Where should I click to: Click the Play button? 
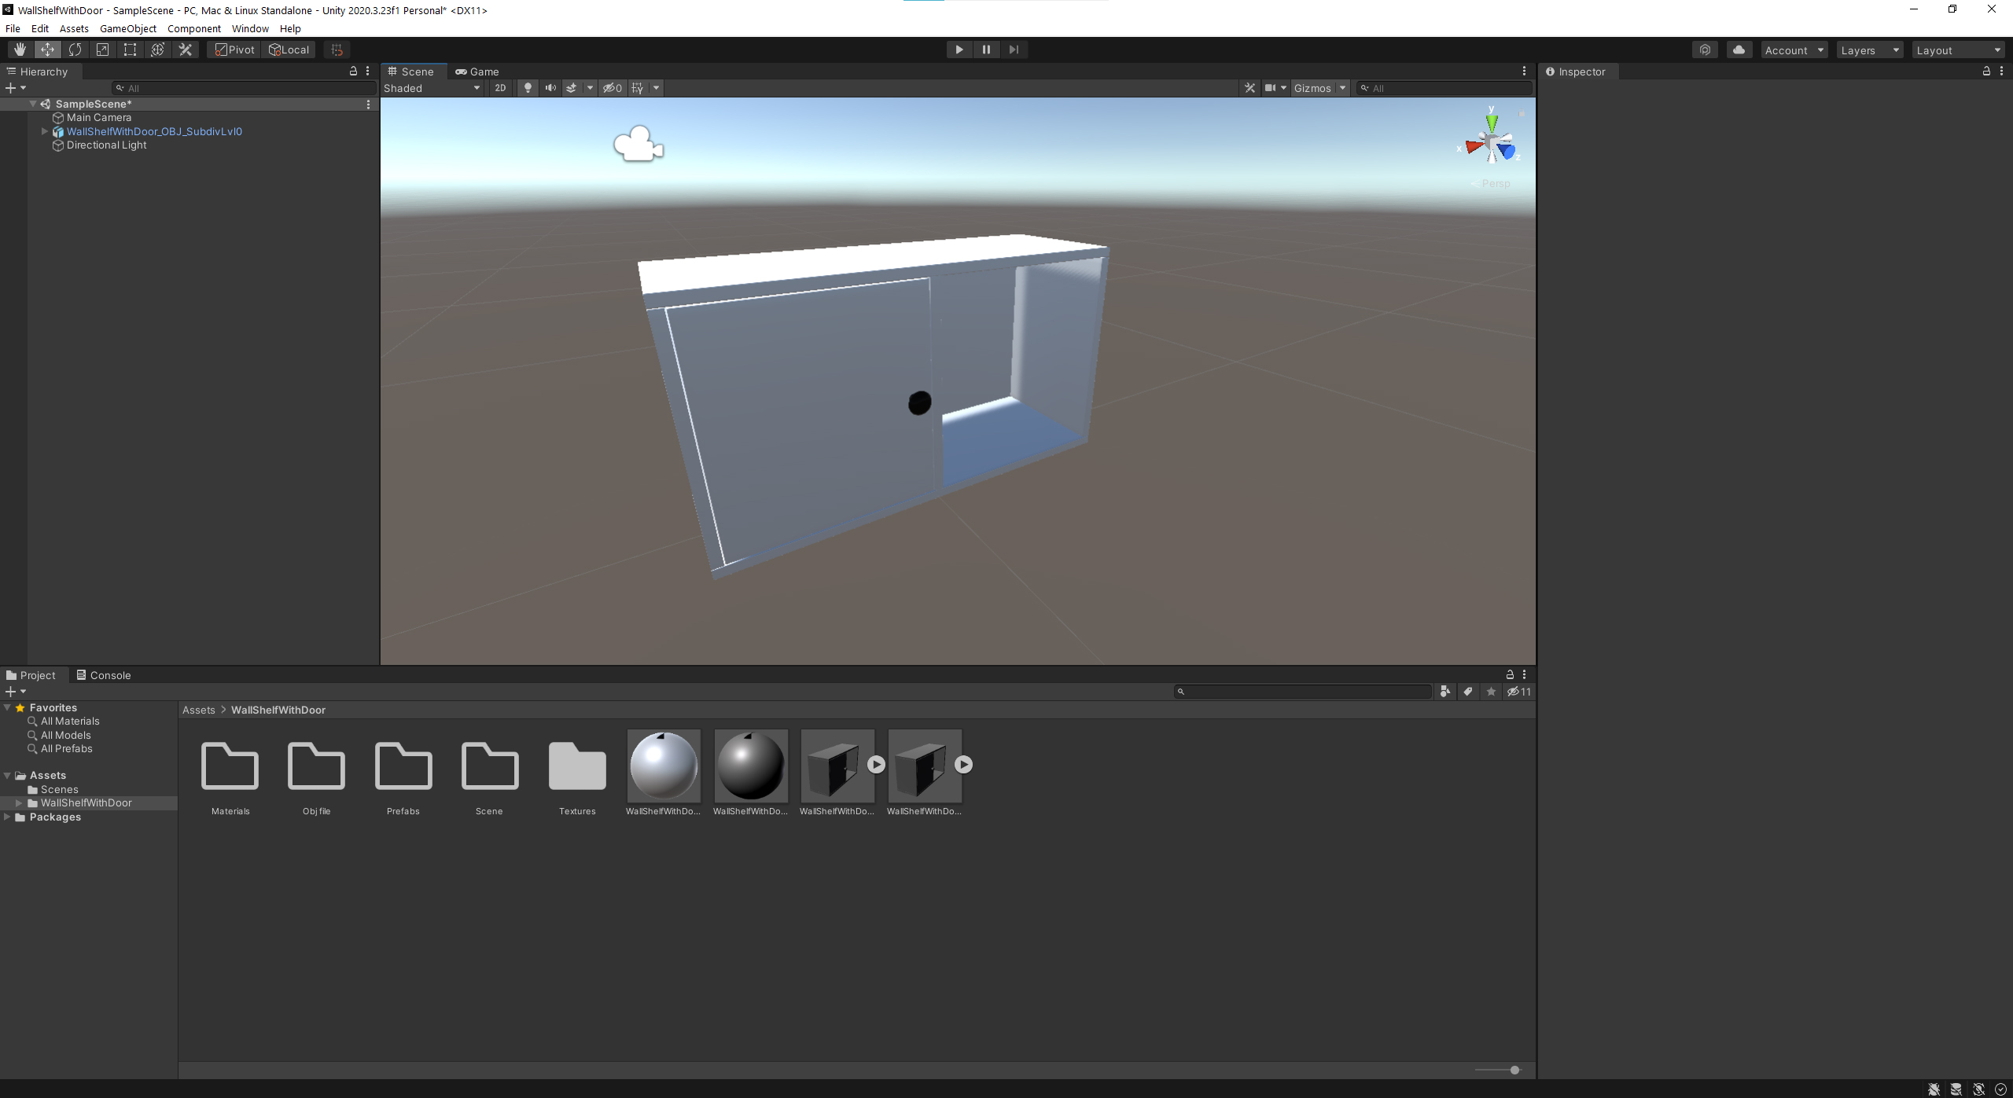click(959, 50)
